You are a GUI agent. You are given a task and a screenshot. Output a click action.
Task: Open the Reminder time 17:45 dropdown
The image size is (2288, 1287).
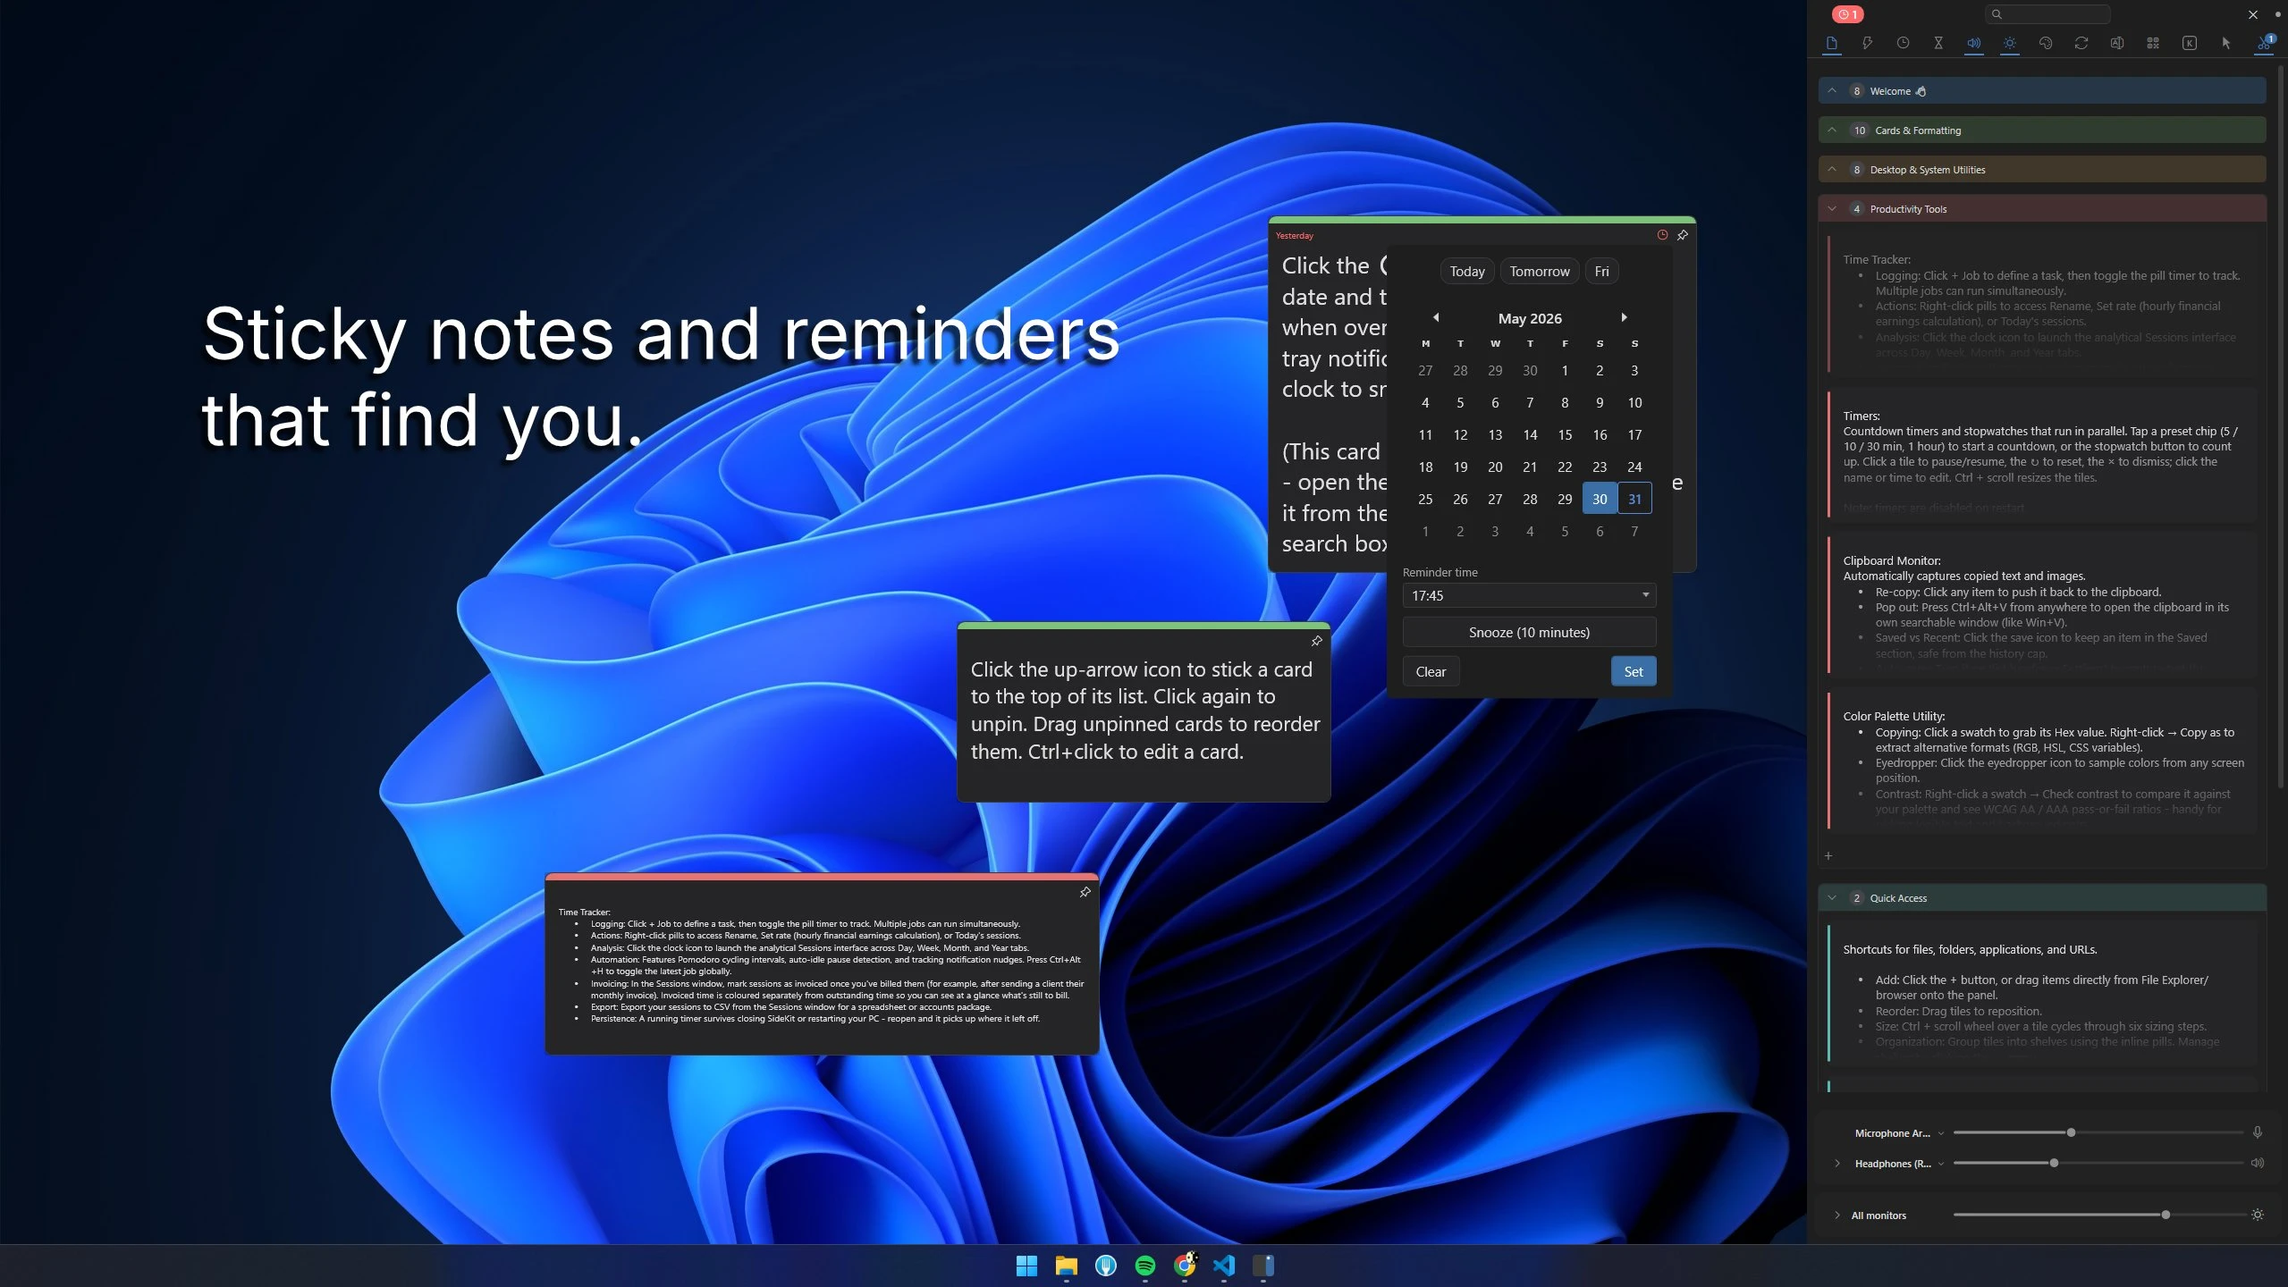(1529, 595)
